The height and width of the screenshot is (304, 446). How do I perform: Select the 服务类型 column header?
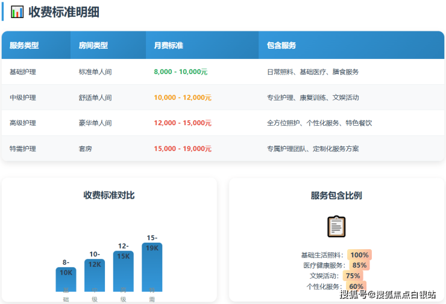click(x=24, y=46)
